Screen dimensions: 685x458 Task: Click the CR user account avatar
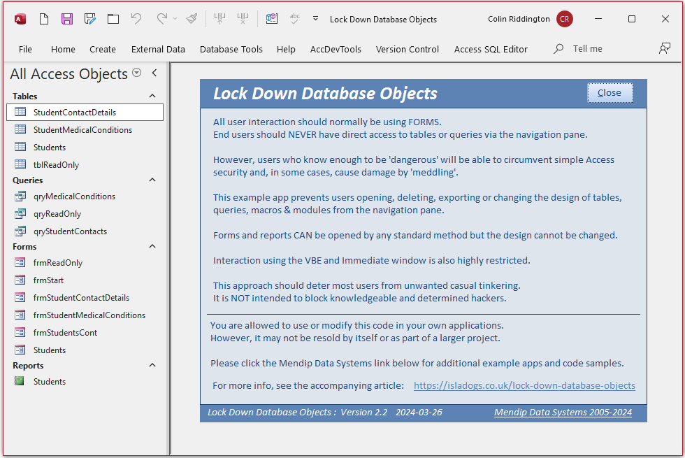coord(565,19)
